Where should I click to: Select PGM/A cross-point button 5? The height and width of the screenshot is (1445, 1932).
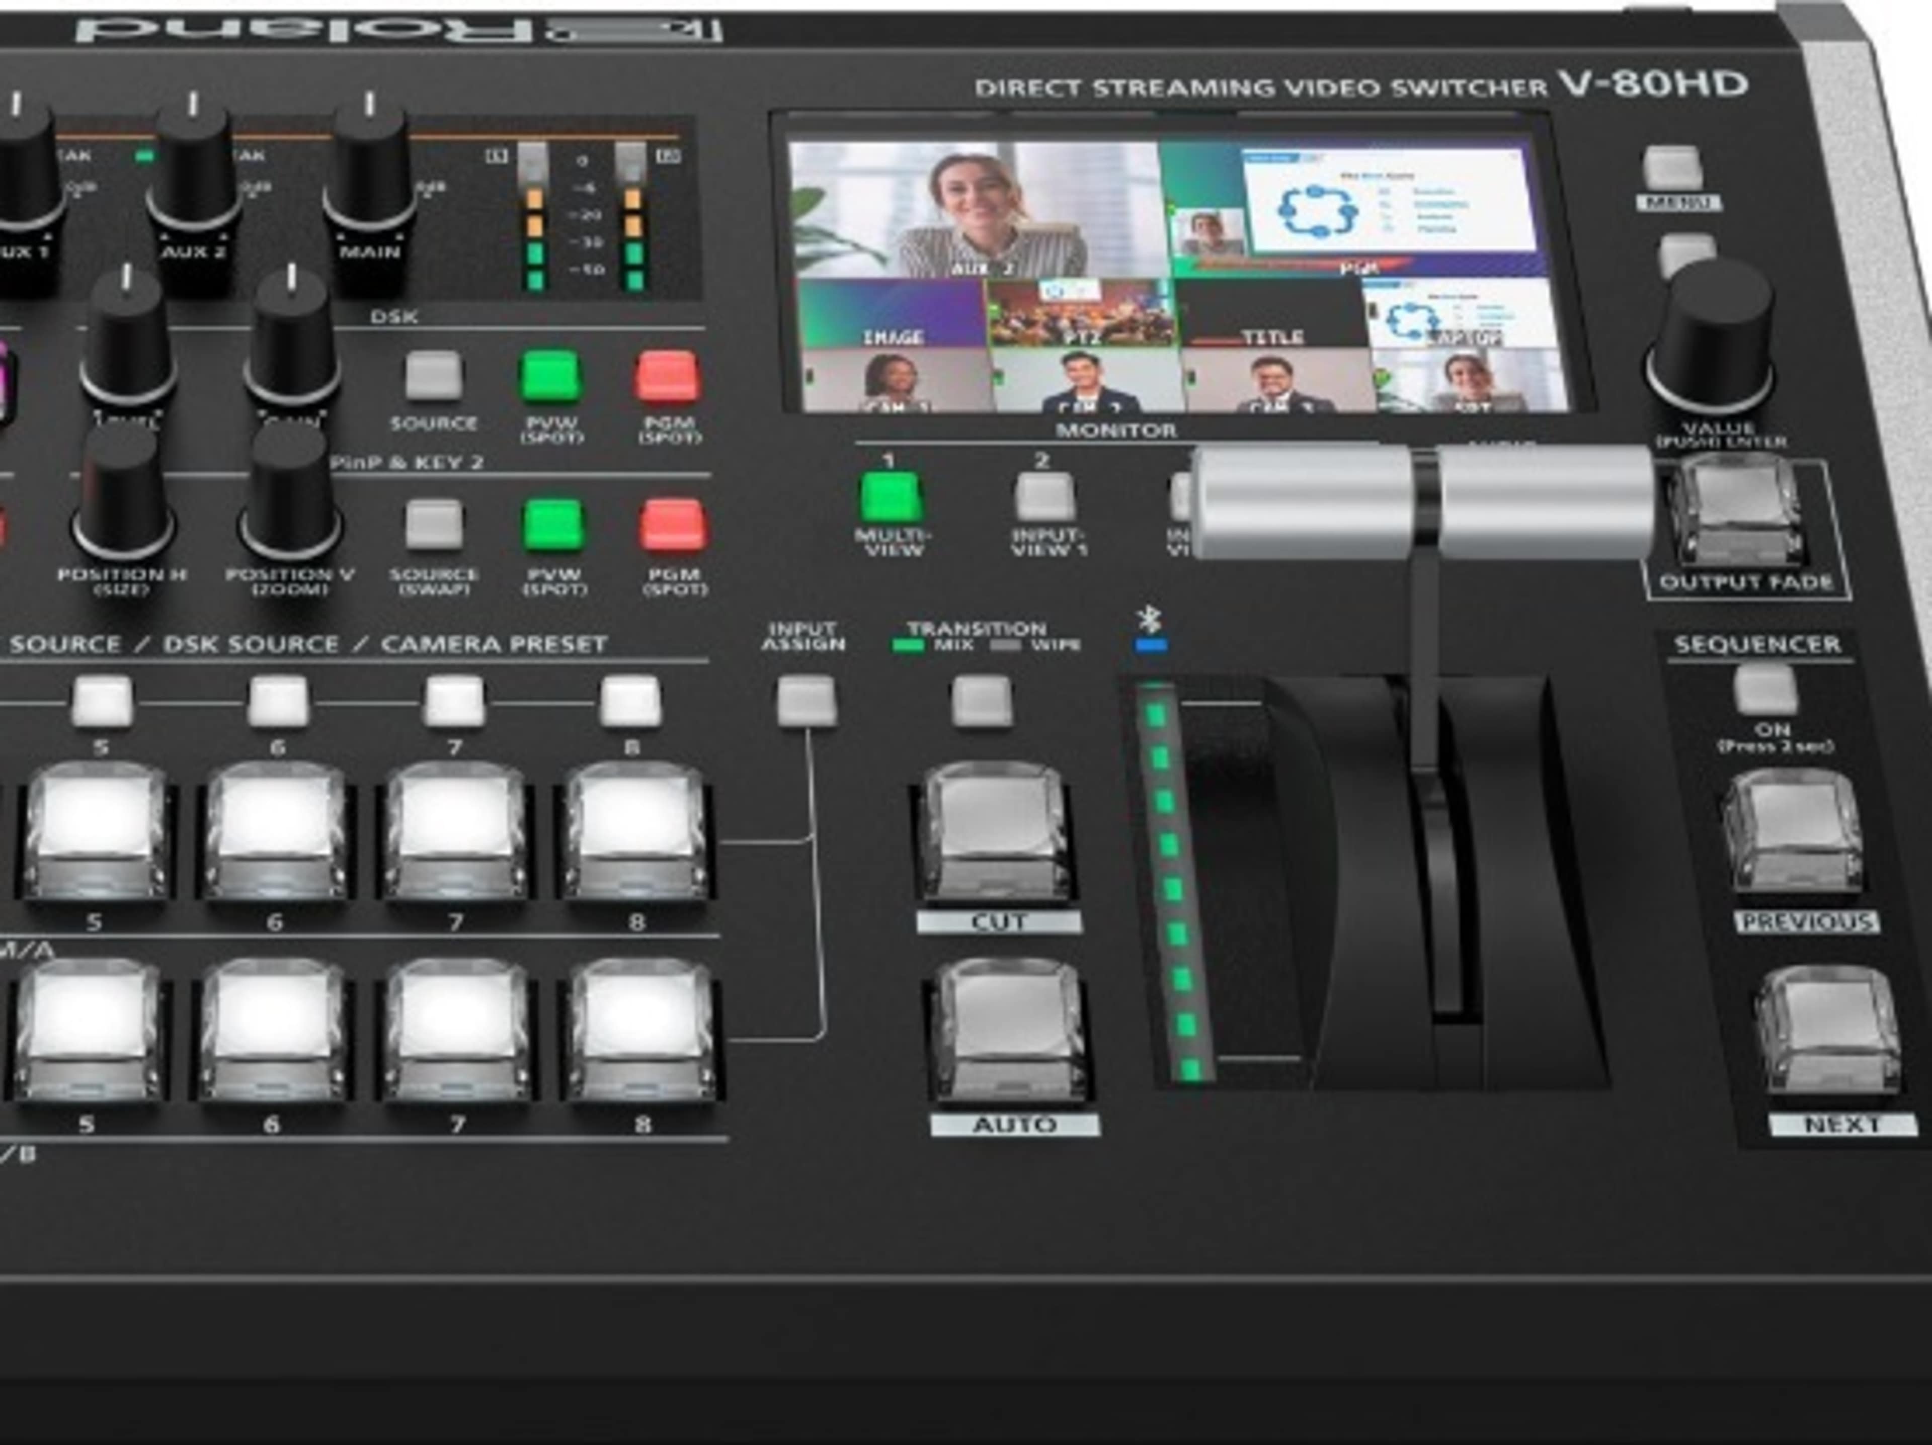[x=96, y=830]
